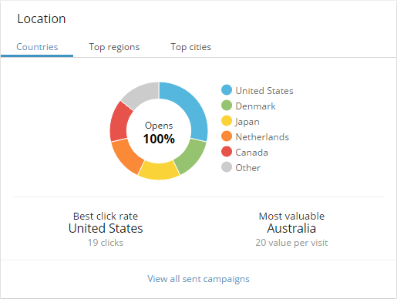The image size is (397, 299).
Task: Click the yellow donut chart segment
Action: [x=159, y=171]
